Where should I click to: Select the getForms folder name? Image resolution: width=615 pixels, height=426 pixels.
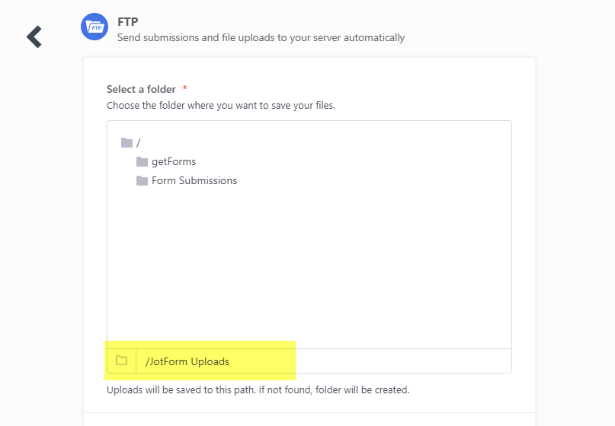pyautogui.click(x=174, y=162)
